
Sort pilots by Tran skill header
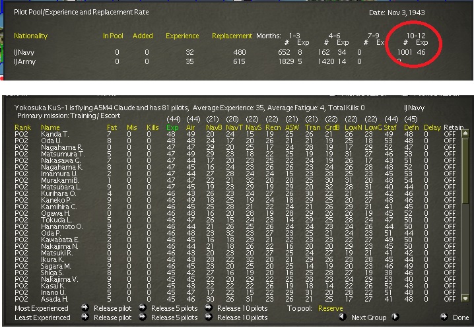pyautogui.click(x=312, y=127)
